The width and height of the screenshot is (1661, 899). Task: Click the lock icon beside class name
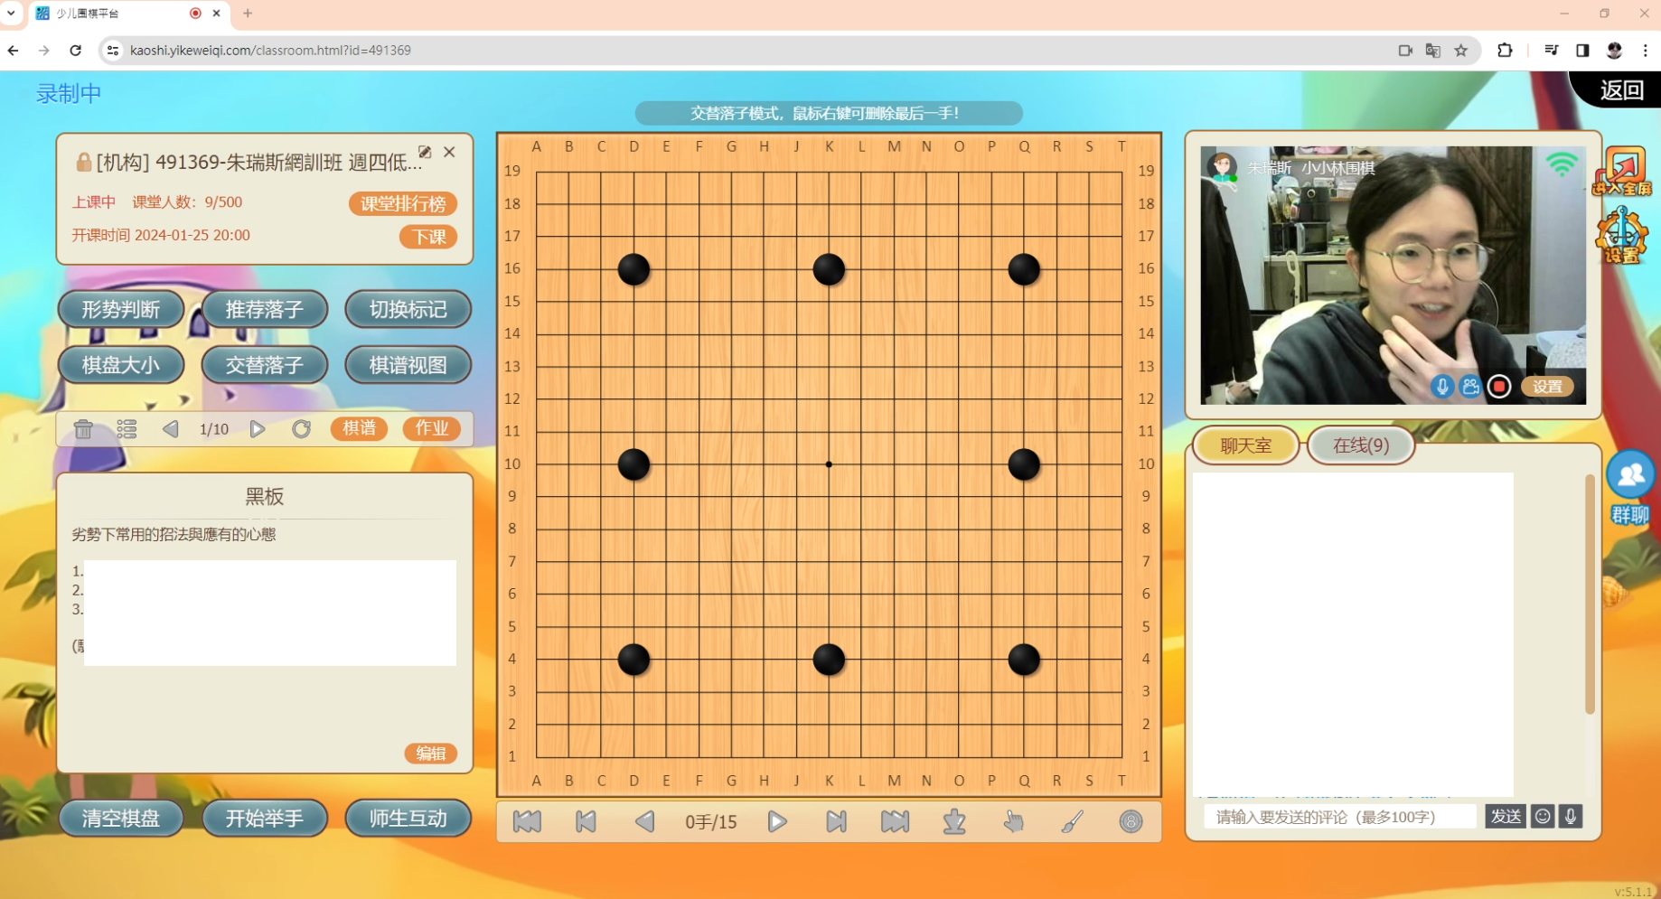83,162
